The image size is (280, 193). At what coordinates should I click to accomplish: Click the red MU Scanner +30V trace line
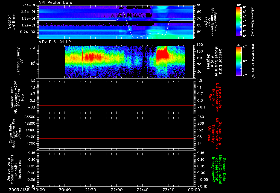click(116, 105)
